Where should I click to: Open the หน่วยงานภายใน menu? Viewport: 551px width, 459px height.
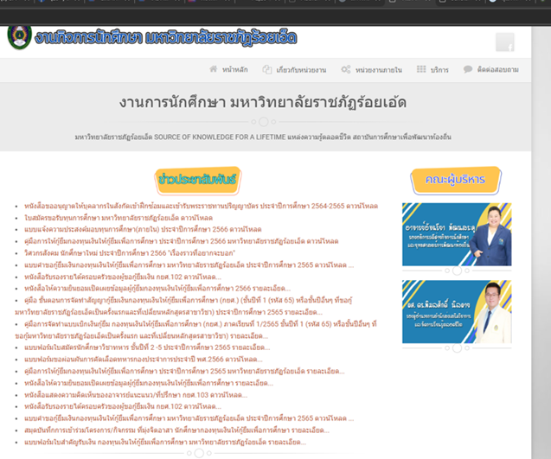click(379, 70)
